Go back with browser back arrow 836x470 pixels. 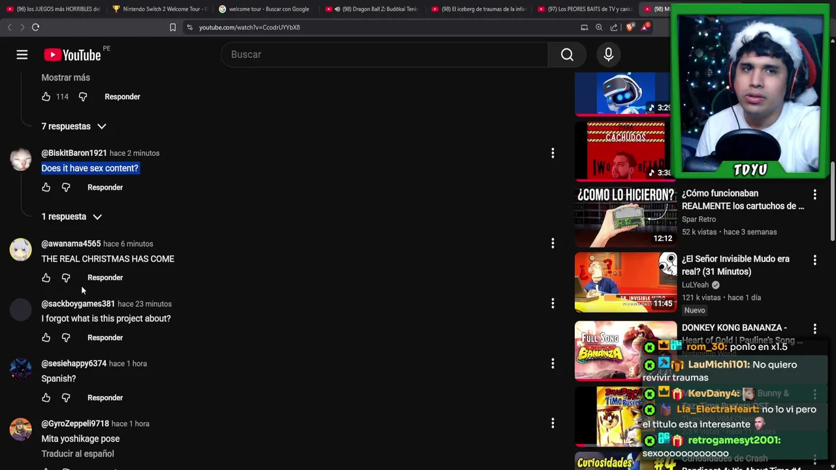pyautogui.click(x=9, y=27)
